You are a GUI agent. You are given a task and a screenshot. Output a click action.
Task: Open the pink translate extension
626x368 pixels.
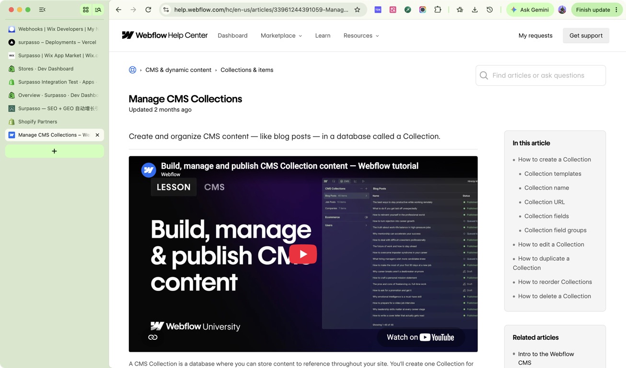click(x=393, y=10)
